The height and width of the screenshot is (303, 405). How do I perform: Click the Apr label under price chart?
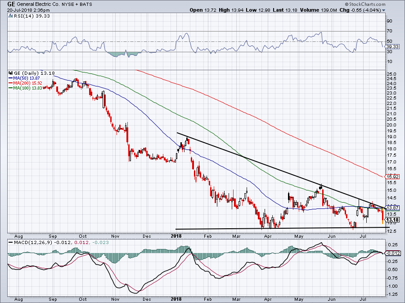point(268,236)
